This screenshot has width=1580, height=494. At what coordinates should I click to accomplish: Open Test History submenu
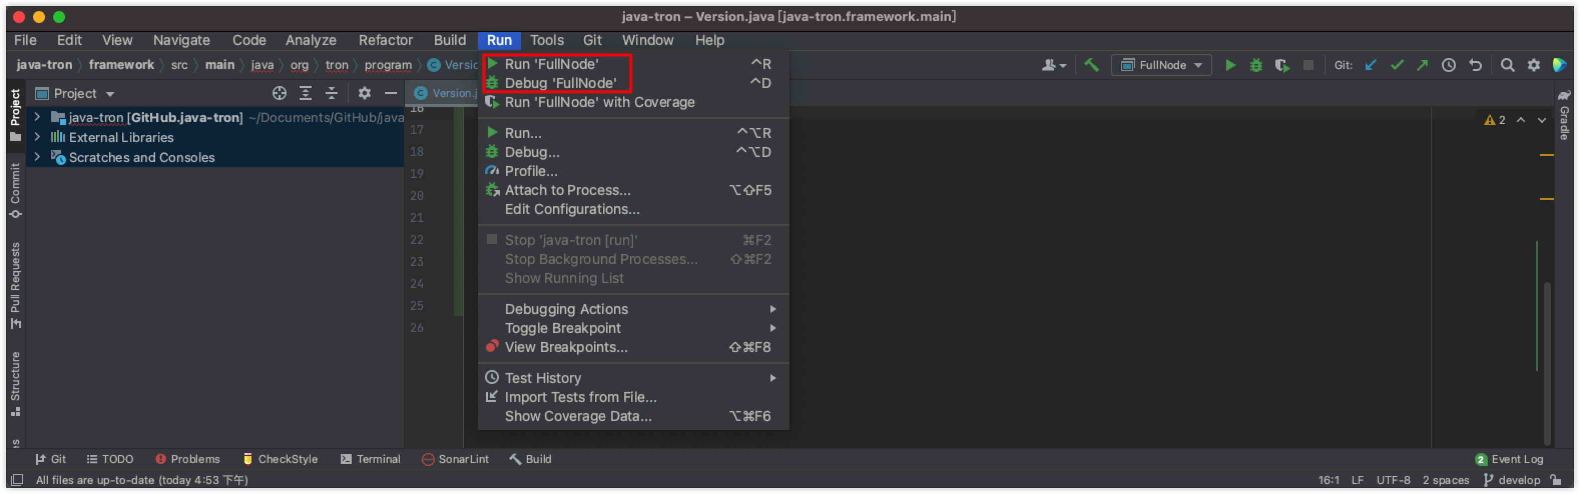point(633,377)
